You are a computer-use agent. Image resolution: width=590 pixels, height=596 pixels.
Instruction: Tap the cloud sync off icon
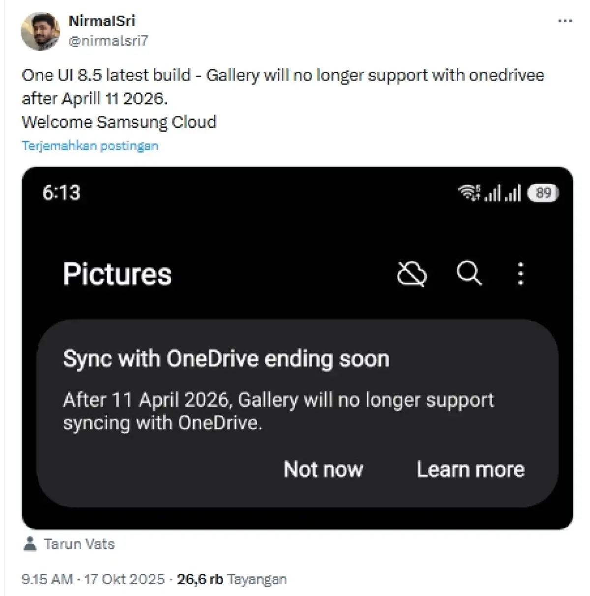(x=412, y=274)
